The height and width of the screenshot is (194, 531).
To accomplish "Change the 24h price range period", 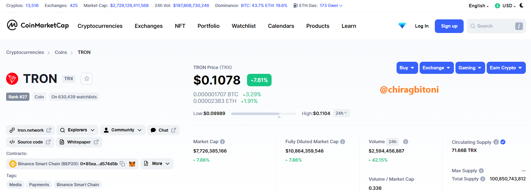I will [x=341, y=113].
